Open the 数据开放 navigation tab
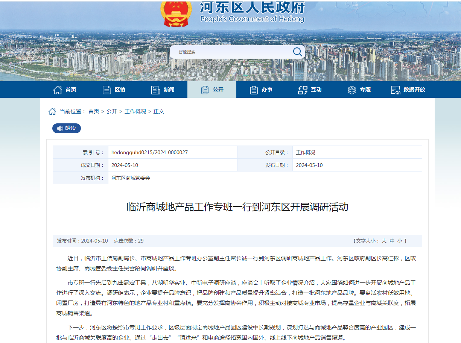The image size is (461, 343). click(408, 90)
